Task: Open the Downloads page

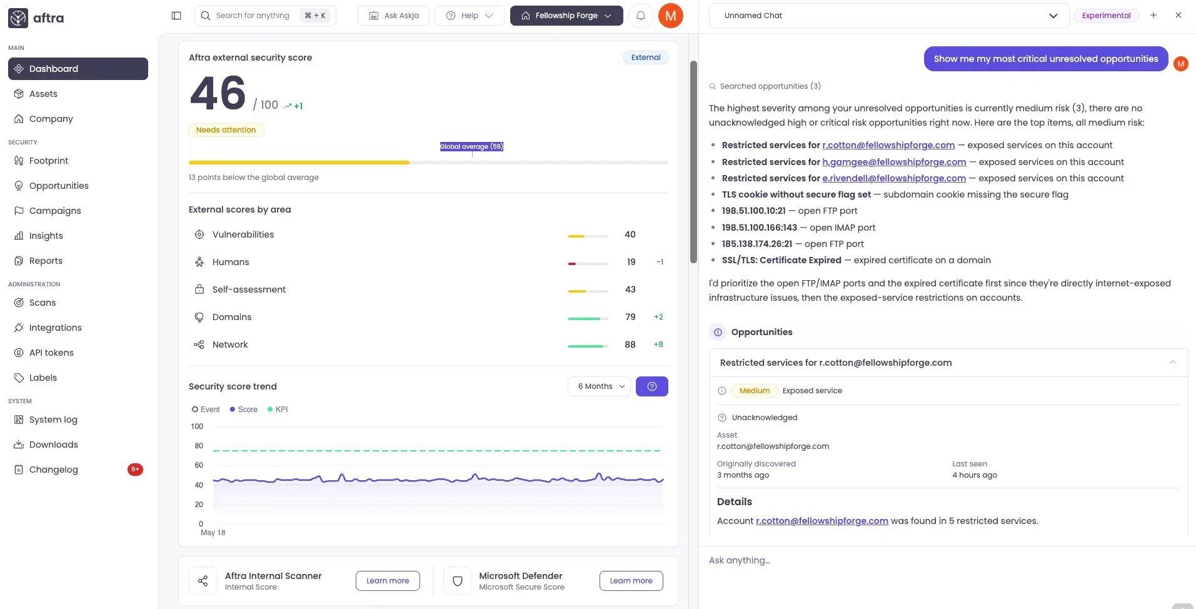Action: (x=78, y=445)
